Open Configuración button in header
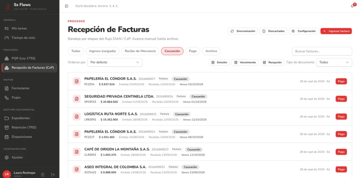Image resolution: width=360 pixels, height=178 pixels. [304, 31]
